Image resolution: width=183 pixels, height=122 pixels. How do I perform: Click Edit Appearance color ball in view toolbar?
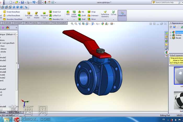(102, 24)
